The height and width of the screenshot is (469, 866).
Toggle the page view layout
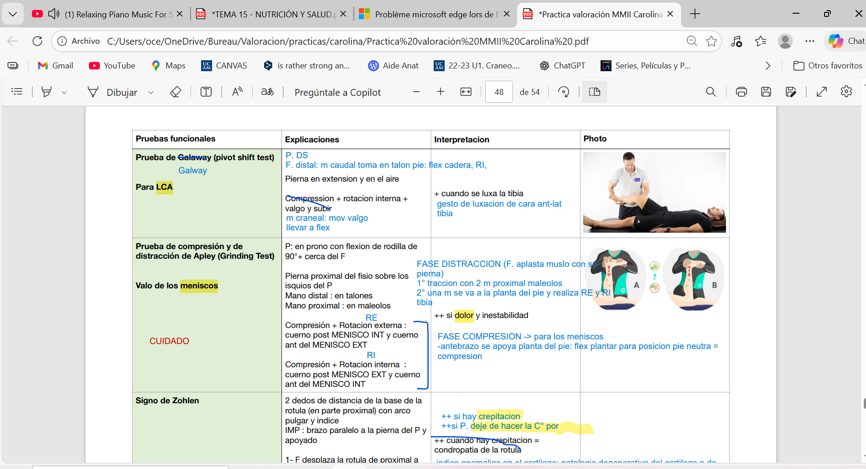coord(595,92)
